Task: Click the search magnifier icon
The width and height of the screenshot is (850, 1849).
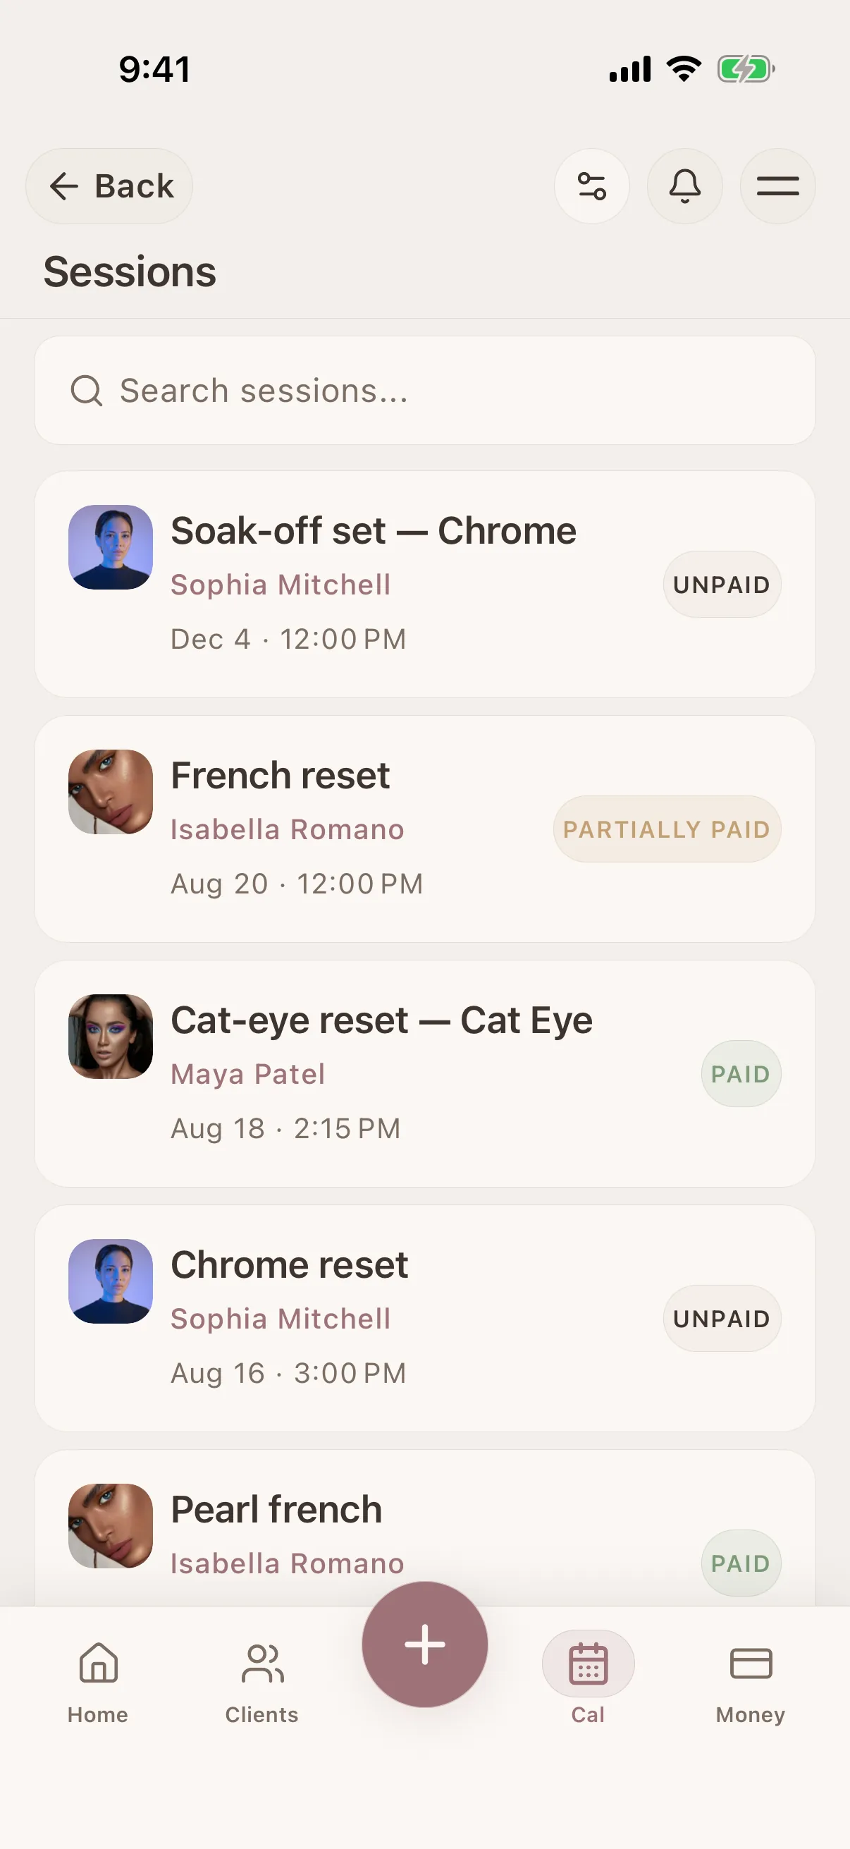Action: coord(86,391)
